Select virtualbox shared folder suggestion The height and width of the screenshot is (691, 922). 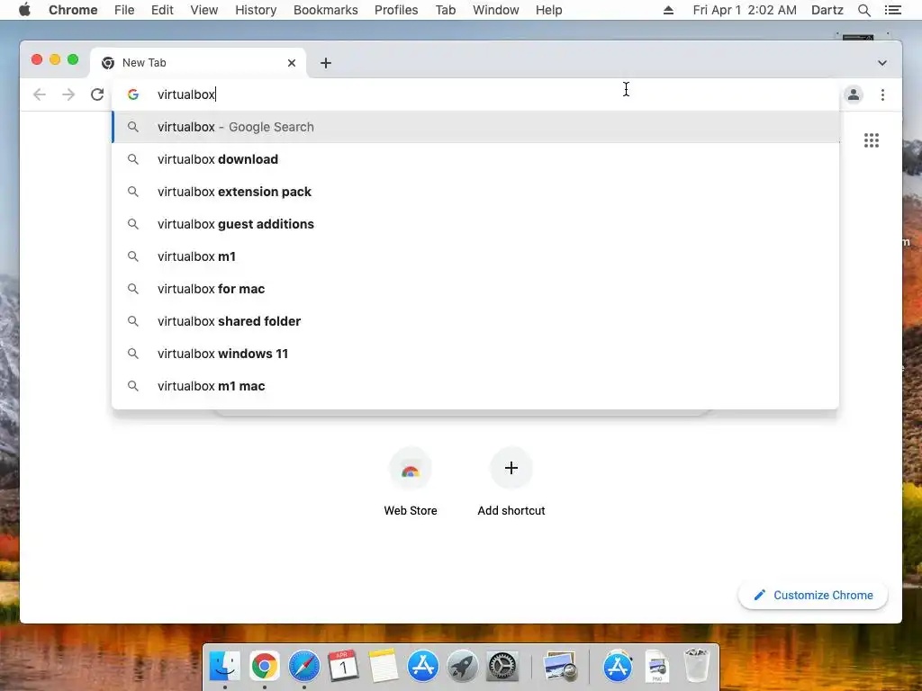click(x=475, y=321)
